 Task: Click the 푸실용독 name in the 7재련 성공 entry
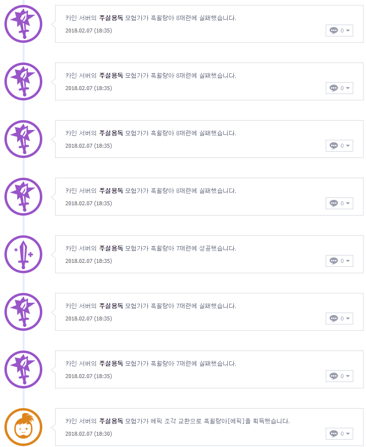point(111,248)
